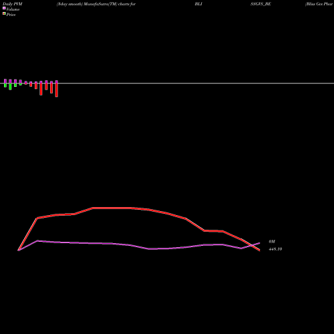
Task: Click the end point of the magenta volume line
Action: [259, 243]
